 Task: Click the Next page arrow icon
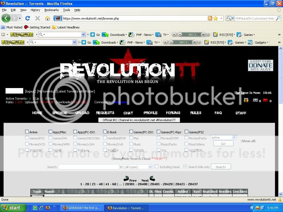coord(152,179)
